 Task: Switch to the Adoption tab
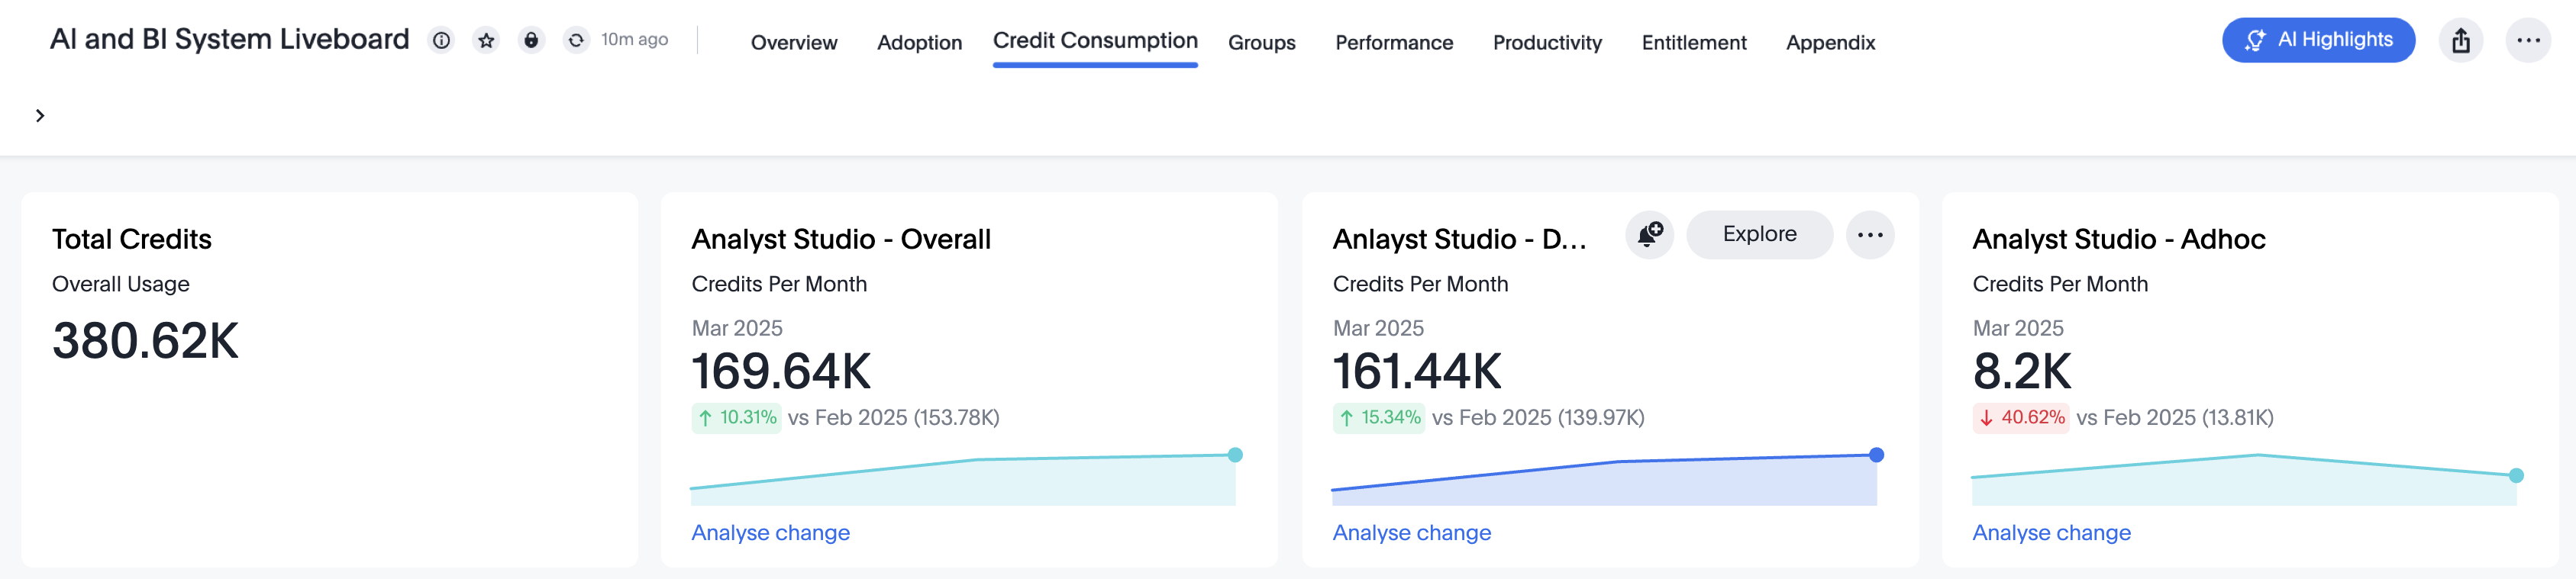(919, 43)
